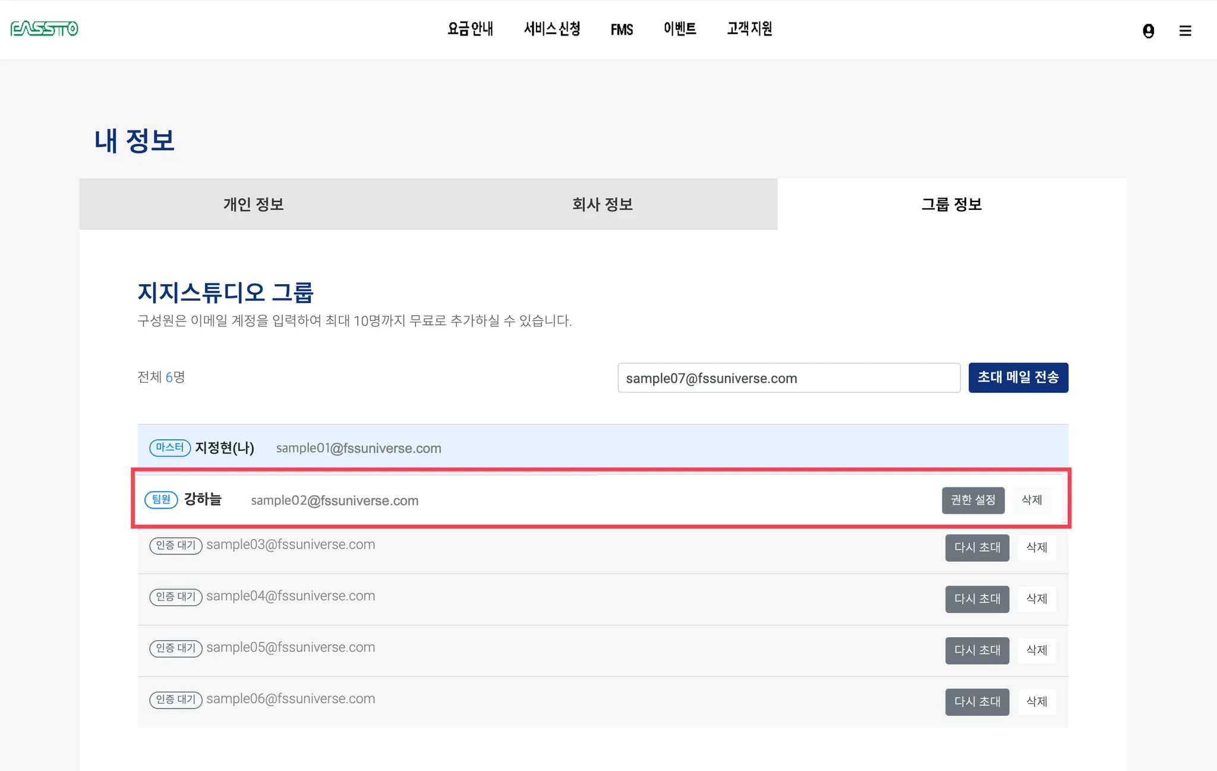Go to FMS menu item
The width and height of the screenshot is (1217, 771).
click(622, 29)
